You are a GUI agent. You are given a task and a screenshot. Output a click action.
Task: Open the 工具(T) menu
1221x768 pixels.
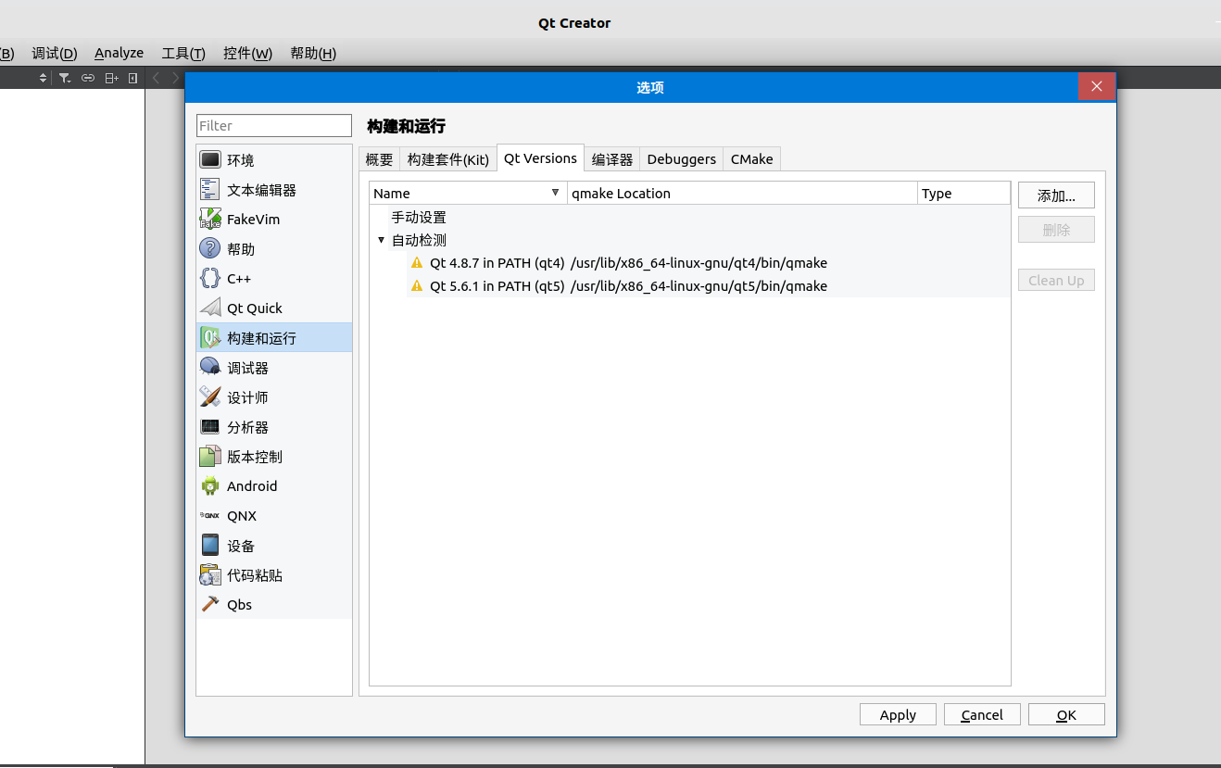[x=183, y=53]
